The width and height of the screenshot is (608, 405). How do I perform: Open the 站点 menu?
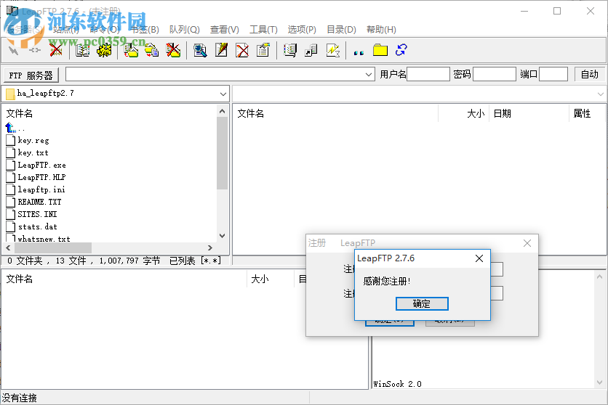65,30
